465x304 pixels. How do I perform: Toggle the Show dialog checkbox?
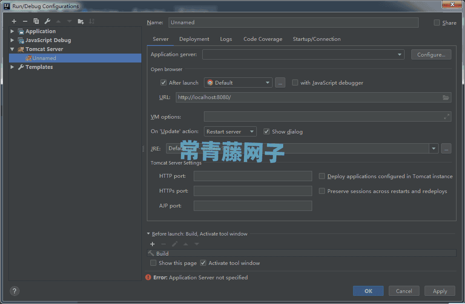pyautogui.click(x=267, y=131)
